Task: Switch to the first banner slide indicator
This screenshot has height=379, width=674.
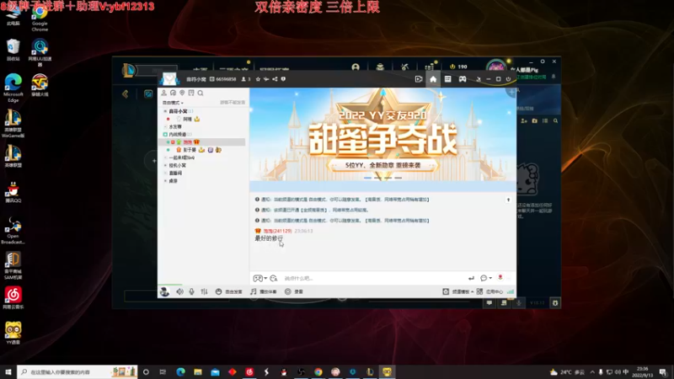Action: (367, 178)
